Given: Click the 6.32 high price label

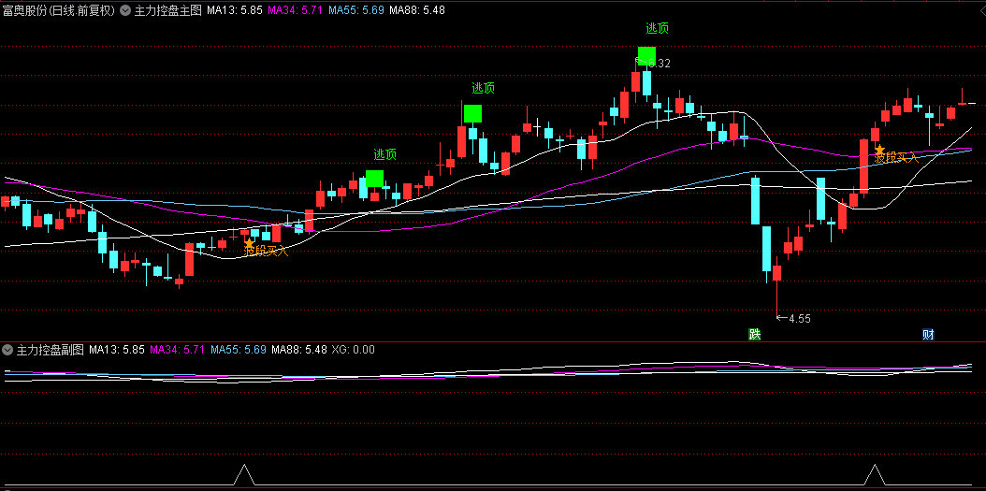Looking at the screenshot, I should [659, 63].
